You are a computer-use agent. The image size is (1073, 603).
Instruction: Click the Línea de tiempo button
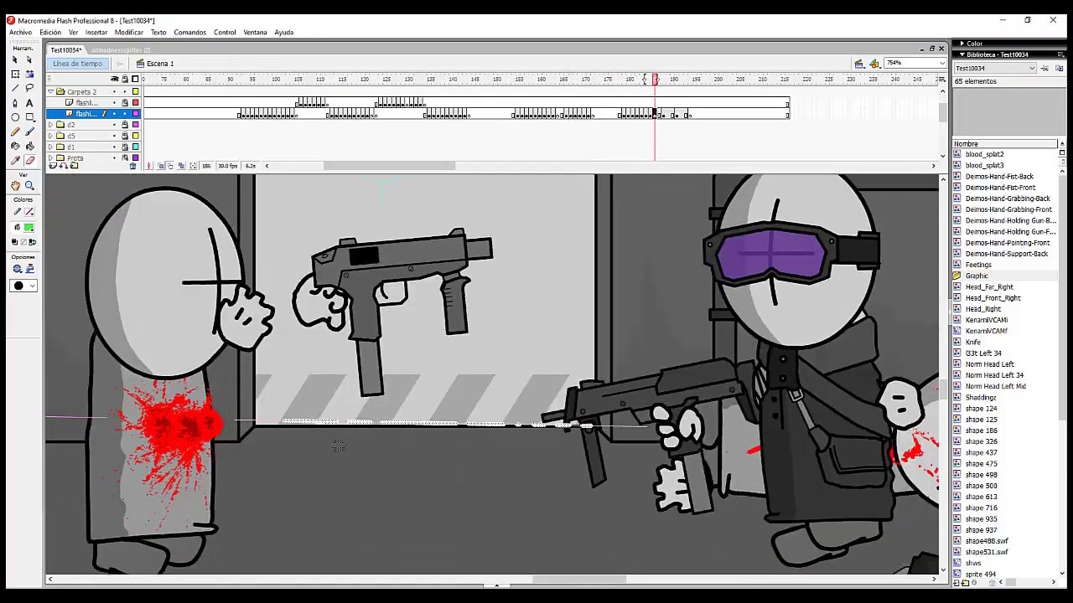pyautogui.click(x=77, y=64)
